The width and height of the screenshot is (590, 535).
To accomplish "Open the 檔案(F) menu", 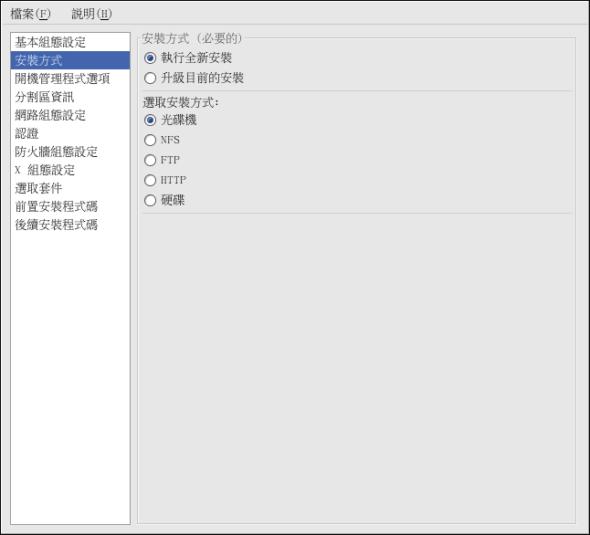I will [30, 14].
